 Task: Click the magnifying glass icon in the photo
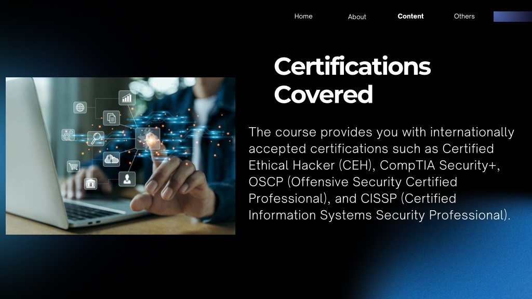96,138
